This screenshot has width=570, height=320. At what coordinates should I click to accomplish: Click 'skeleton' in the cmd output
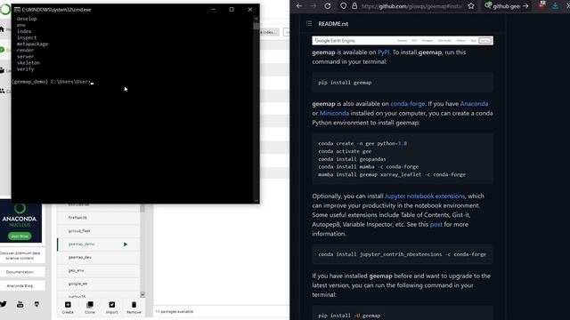28,63
